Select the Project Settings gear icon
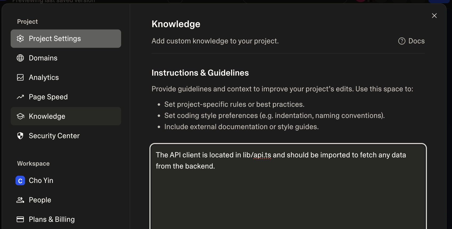Image resolution: width=452 pixels, height=229 pixels. pos(20,39)
